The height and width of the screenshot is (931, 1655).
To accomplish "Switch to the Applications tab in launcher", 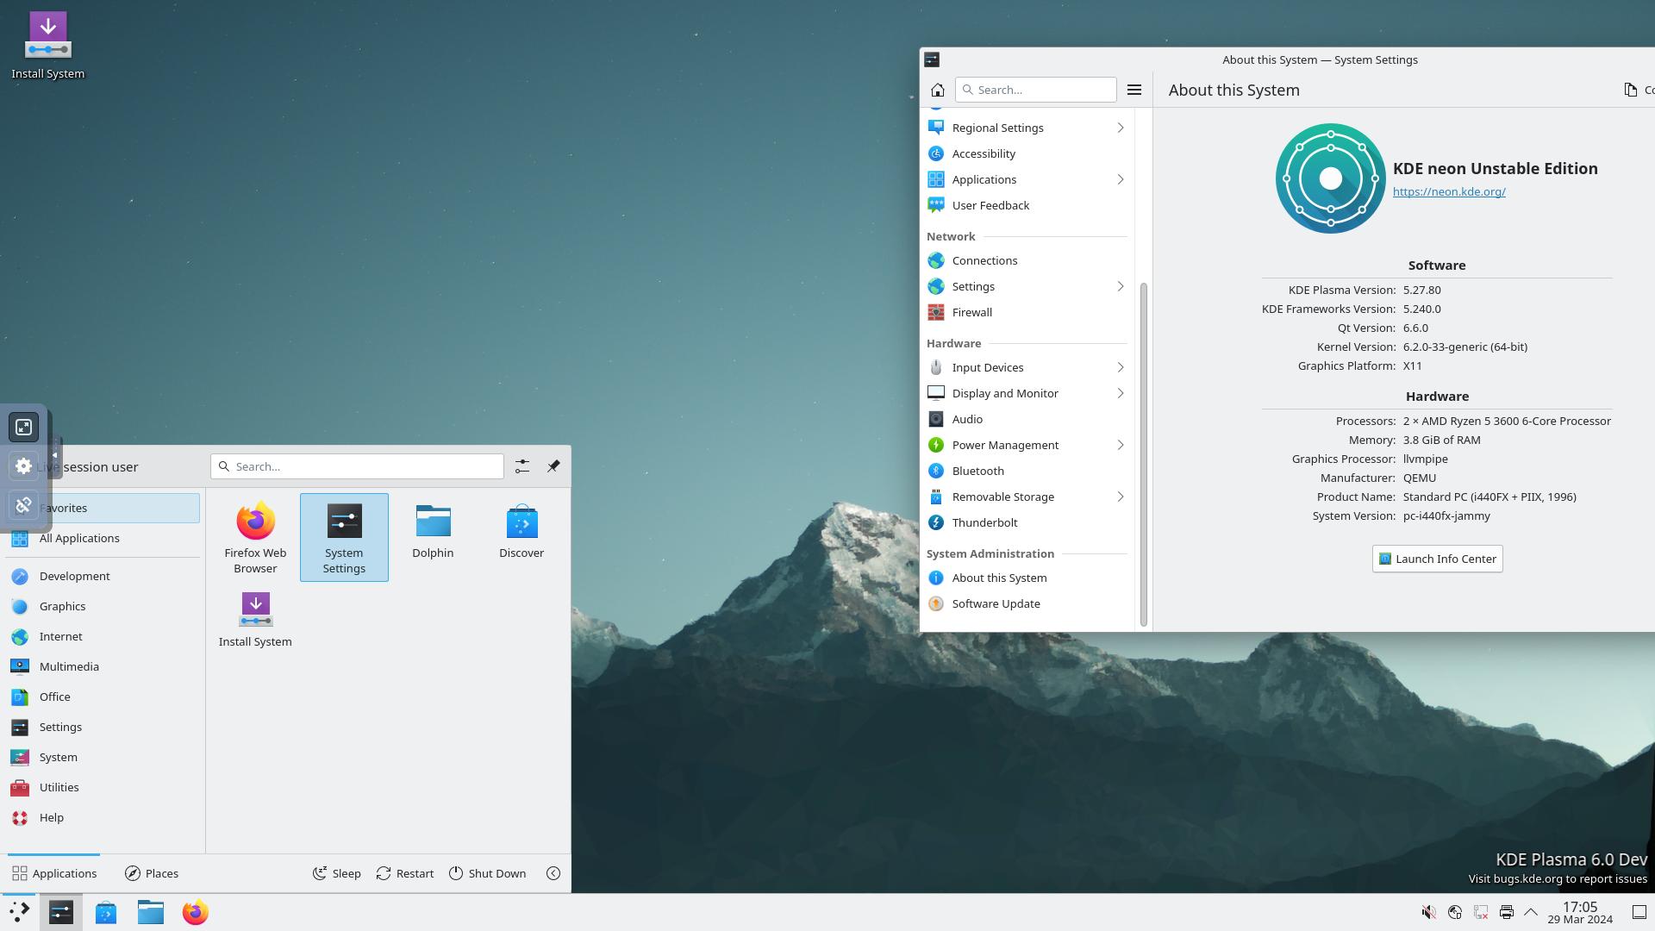I will [x=54, y=873].
